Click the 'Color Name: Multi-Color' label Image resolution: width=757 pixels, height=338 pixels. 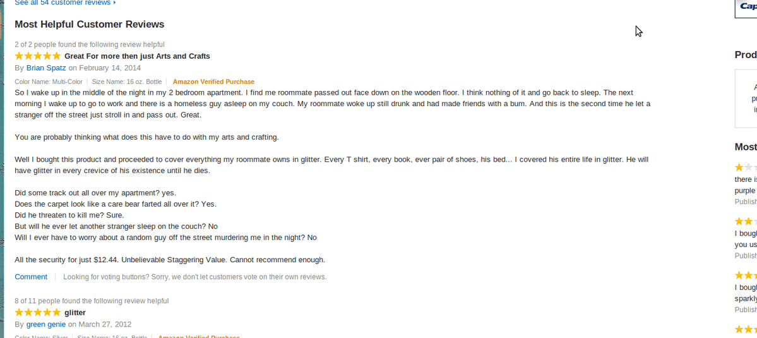pyautogui.click(x=48, y=81)
